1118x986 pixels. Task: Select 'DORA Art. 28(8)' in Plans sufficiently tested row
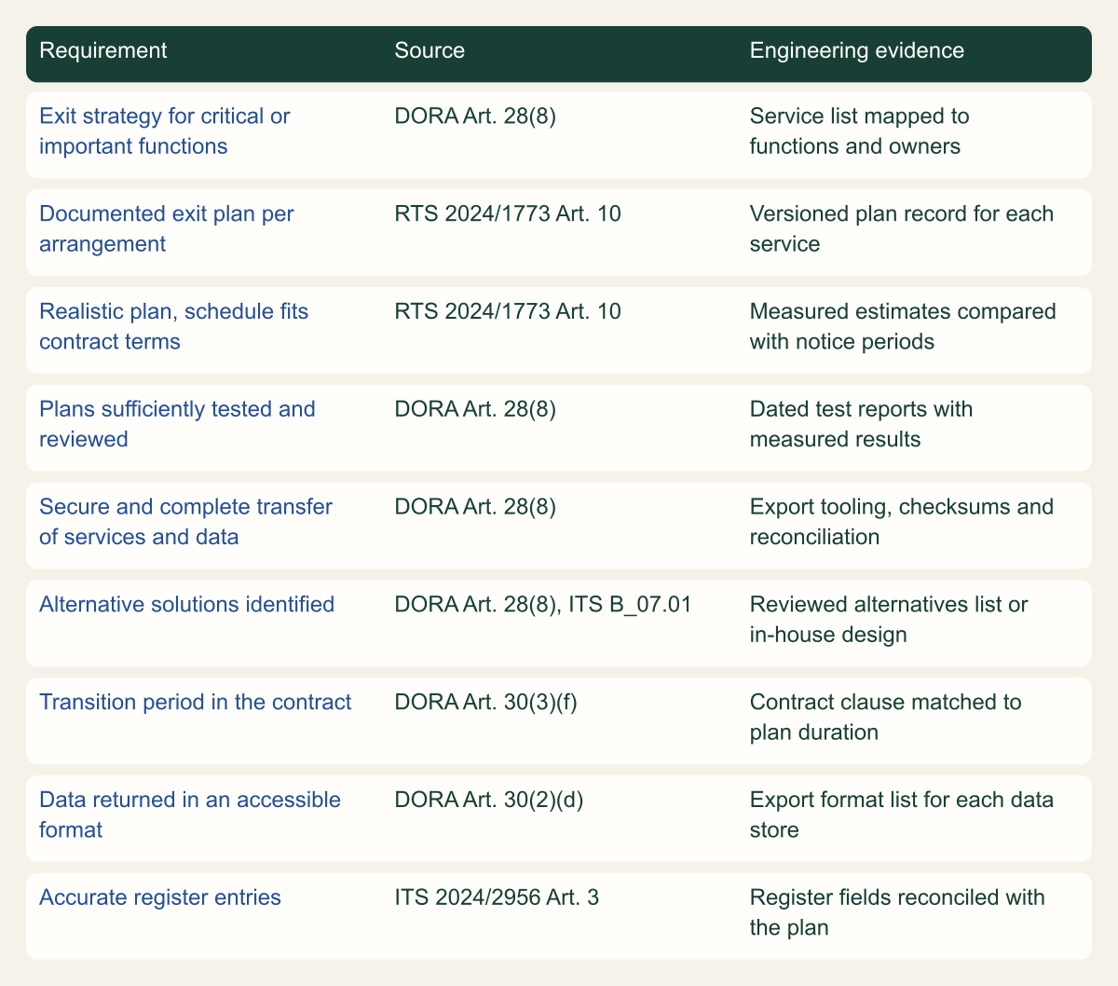475,409
